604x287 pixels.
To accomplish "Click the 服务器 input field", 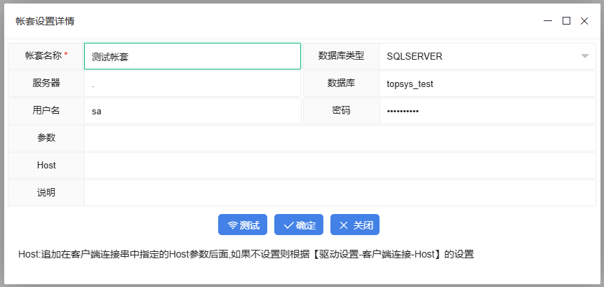I will [x=192, y=84].
